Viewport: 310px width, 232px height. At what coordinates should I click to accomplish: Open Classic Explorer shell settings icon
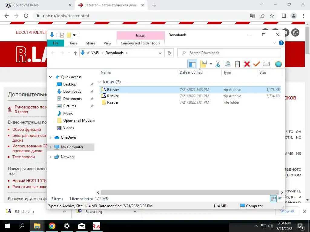(x=279, y=64)
